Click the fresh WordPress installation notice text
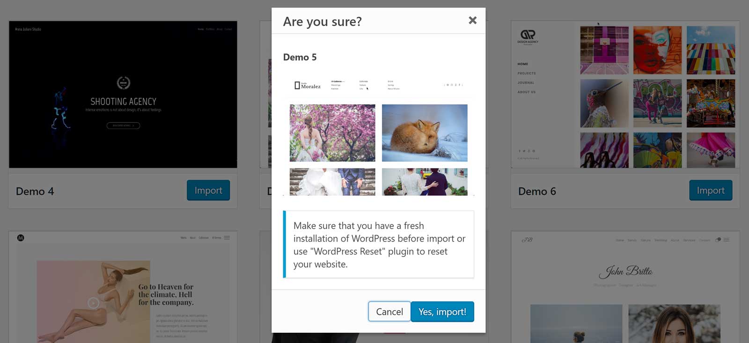Viewport: 749px width, 343px height. [x=379, y=245]
